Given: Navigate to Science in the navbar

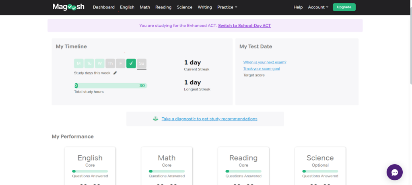Looking at the screenshot, I should 185,7.
